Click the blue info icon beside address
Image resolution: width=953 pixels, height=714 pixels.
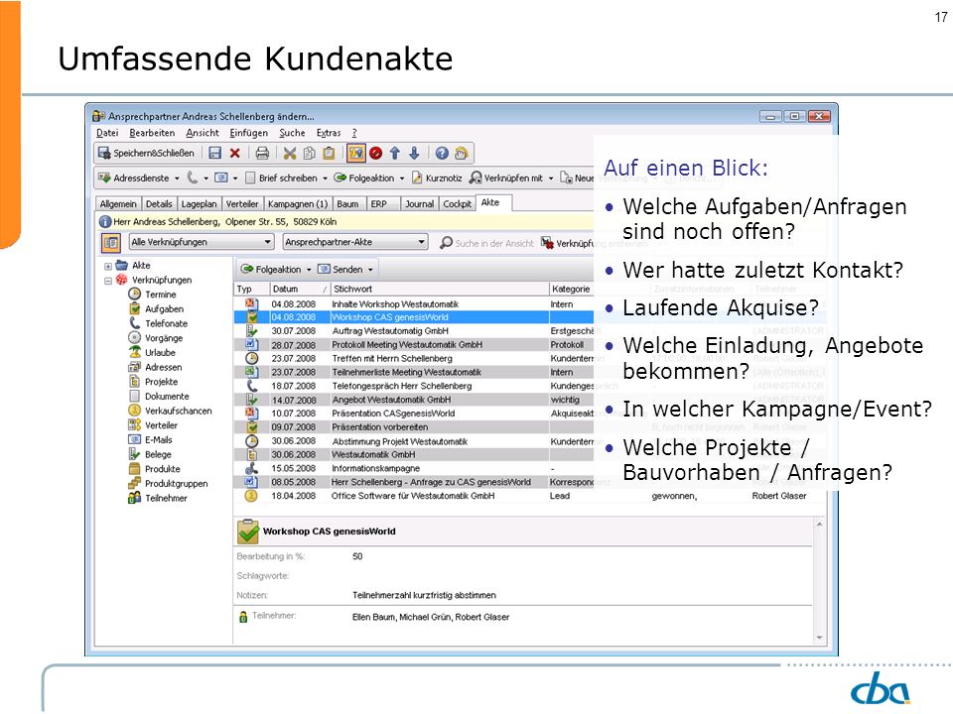click(x=105, y=222)
